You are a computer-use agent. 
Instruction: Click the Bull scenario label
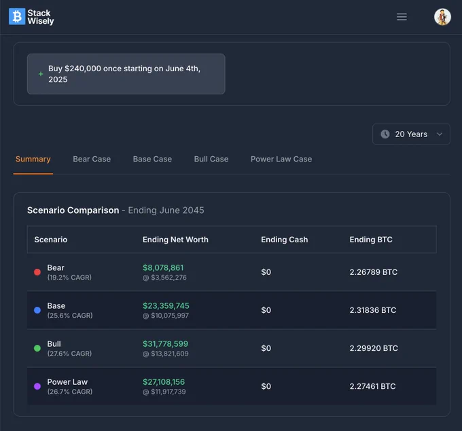54,344
